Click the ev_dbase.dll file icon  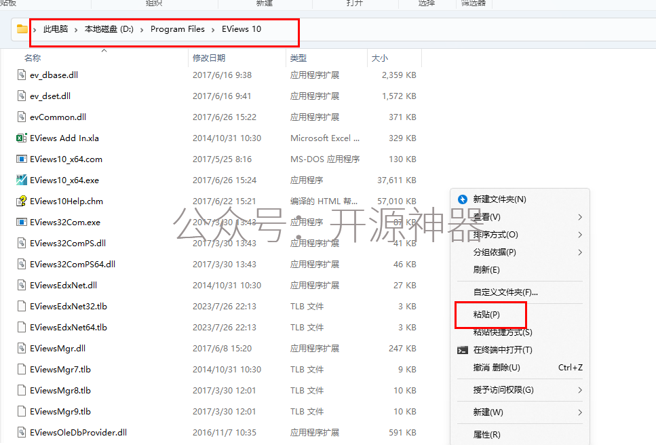click(x=22, y=75)
